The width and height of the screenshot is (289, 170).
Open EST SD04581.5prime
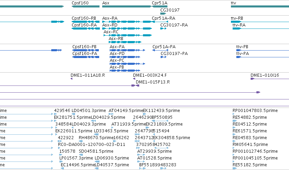(x=96, y=152)
